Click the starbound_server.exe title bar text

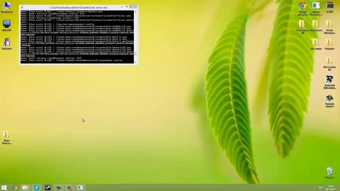(x=79, y=7)
